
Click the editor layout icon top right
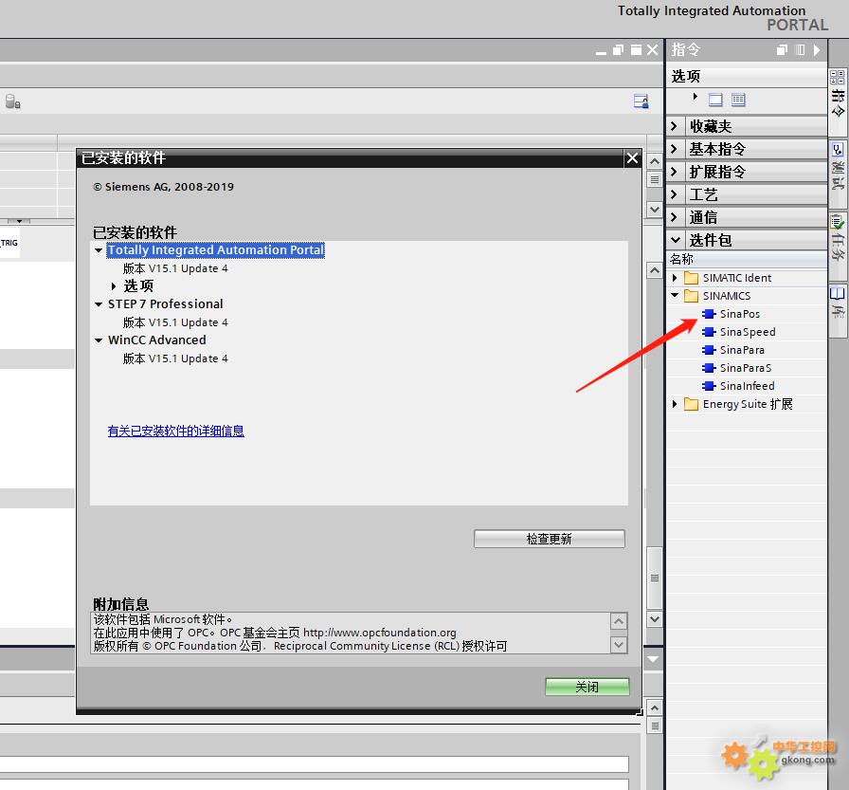coord(641,101)
